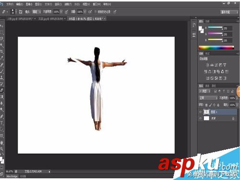Screen dimensions: 240x180
Task: Pick a color from the spectrum ramp
Action: [x=216, y=48]
